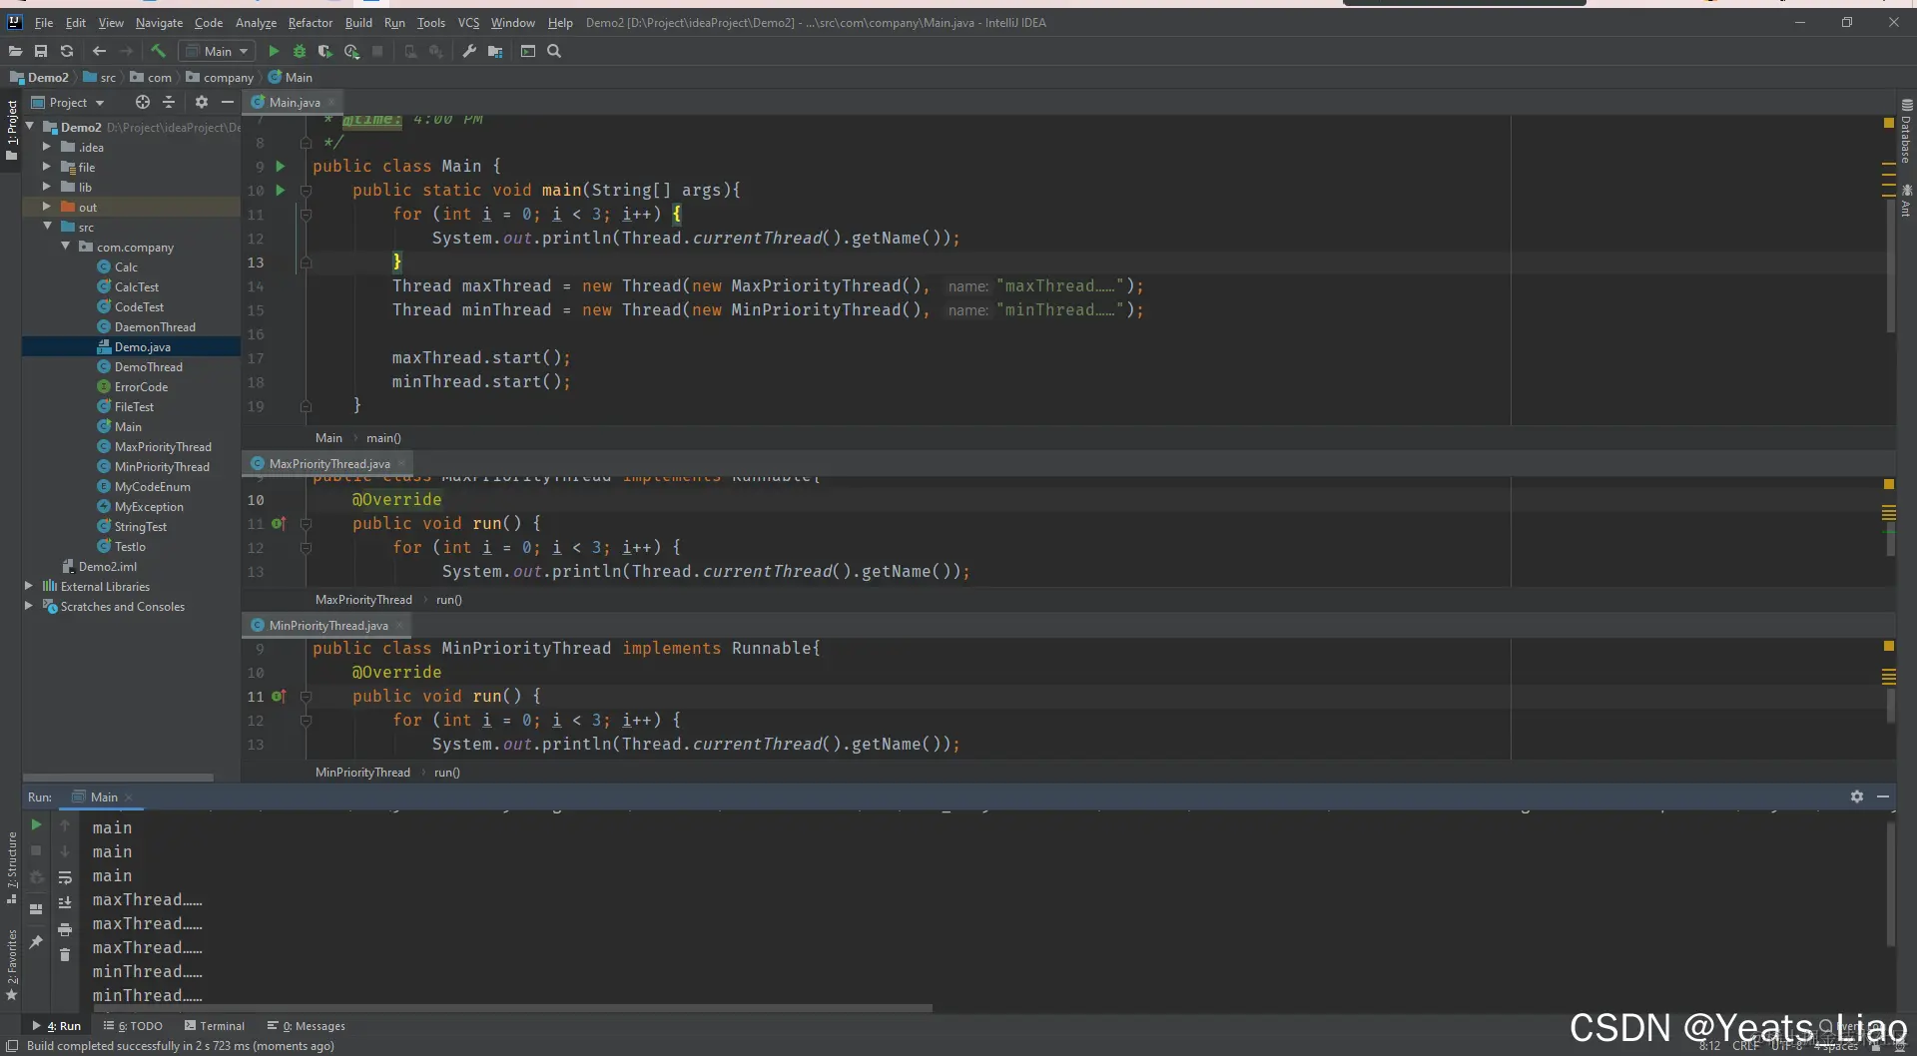Select DaemonThread class in project tree
Viewport: 1917px width, 1056px height.
pos(155,326)
